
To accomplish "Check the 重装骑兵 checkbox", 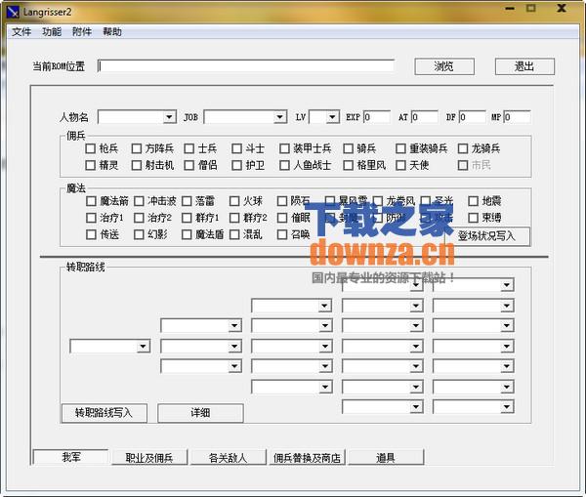I will (400, 148).
